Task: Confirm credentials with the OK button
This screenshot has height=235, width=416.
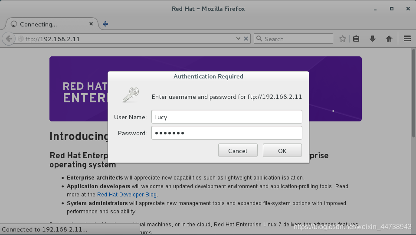Action: click(282, 150)
